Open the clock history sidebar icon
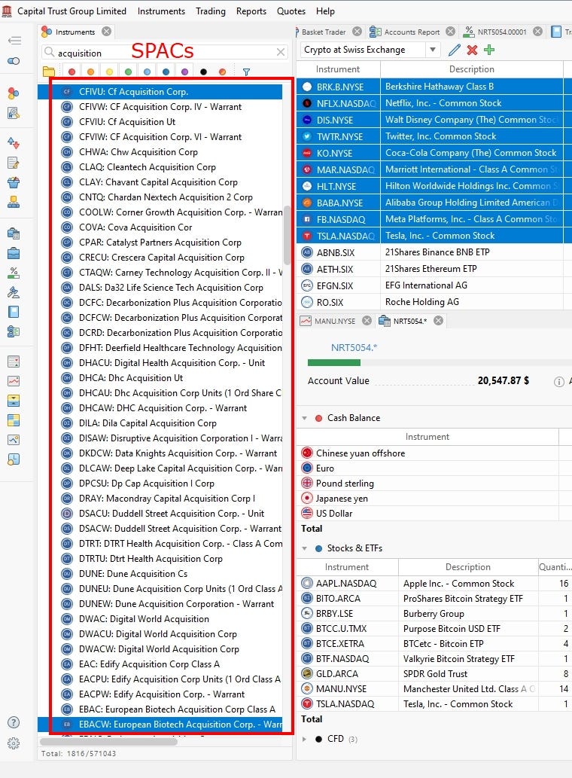 [14, 459]
